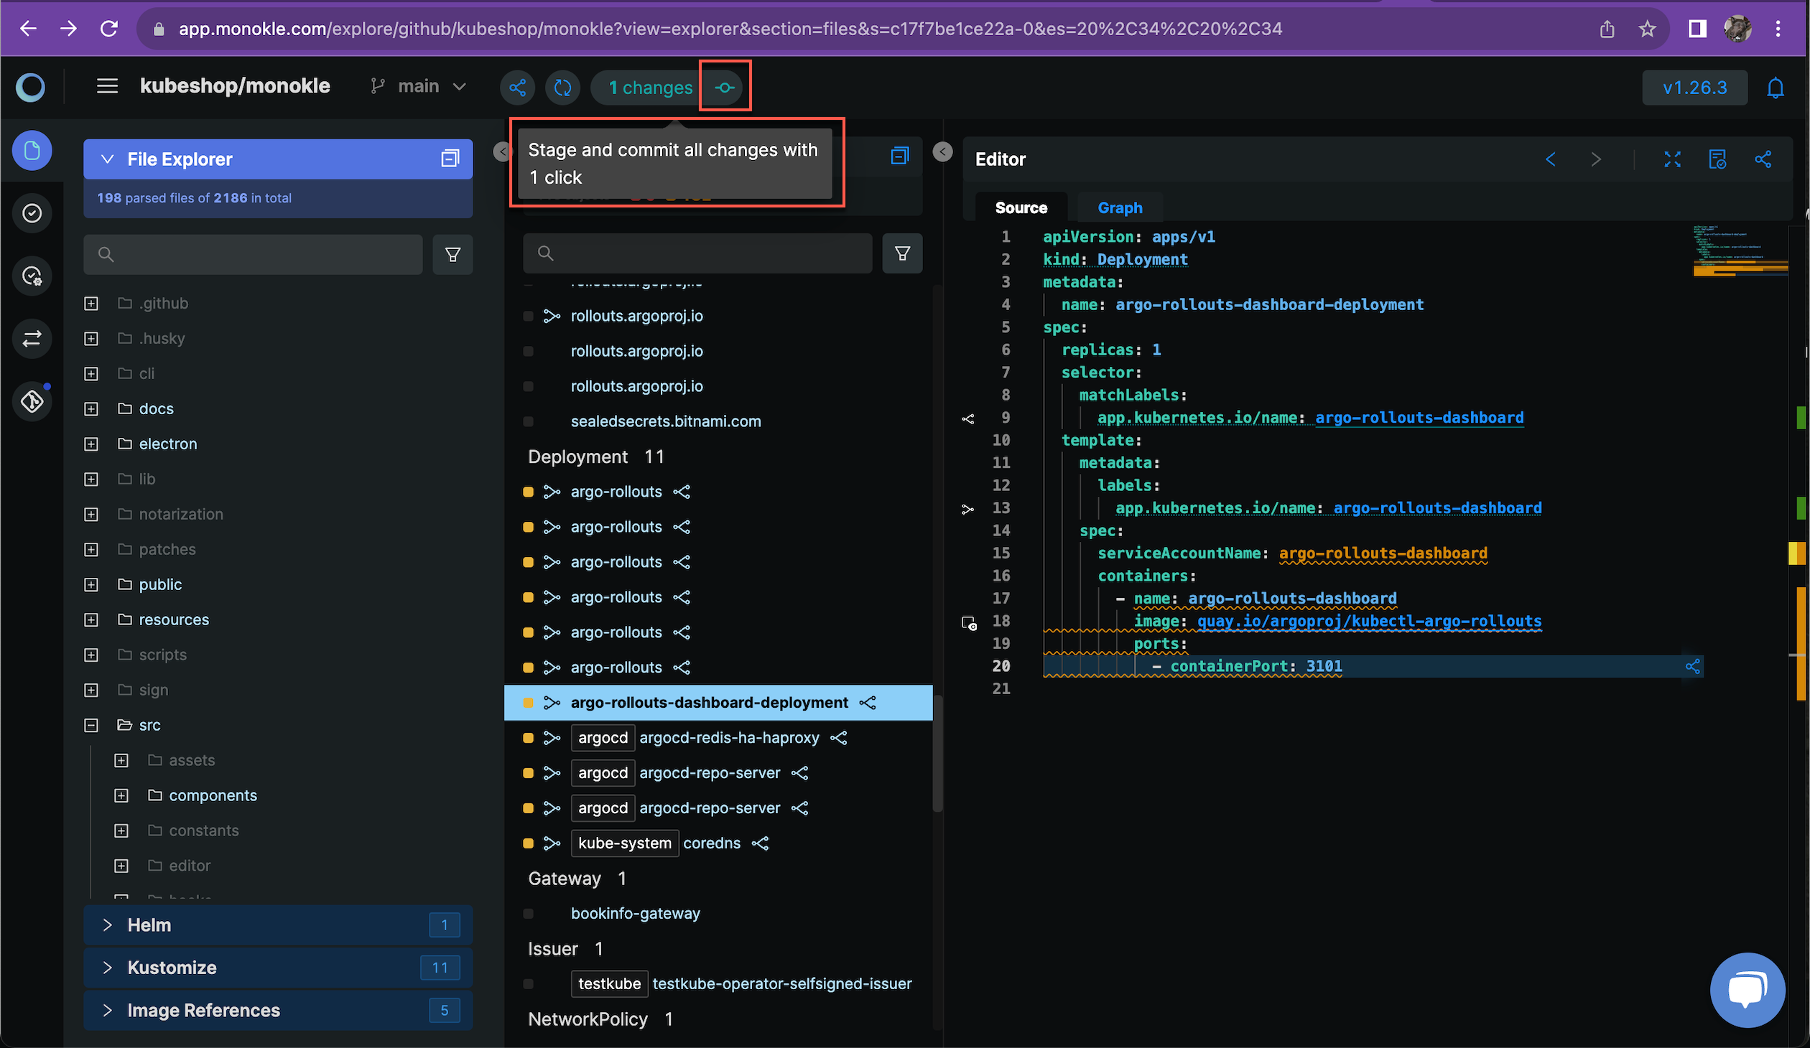Viewport: 1810px width, 1048px height.
Task: Click the collapse-all icon in File Explorer header
Action: pos(450,159)
